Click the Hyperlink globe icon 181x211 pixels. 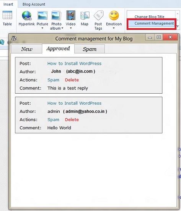(26, 16)
